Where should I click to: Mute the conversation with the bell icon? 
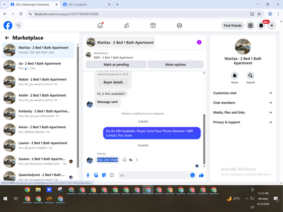[x=234, y=76]
